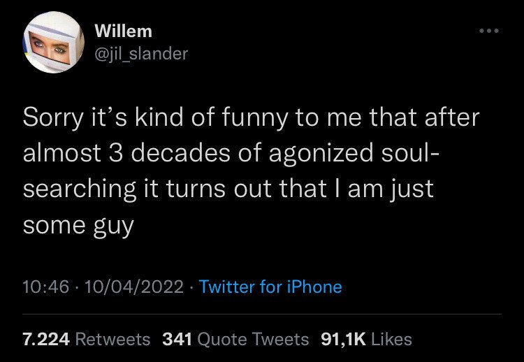The image size is (524, 362).
Task: Click the 341 quote count number
Action: (177, 339)
